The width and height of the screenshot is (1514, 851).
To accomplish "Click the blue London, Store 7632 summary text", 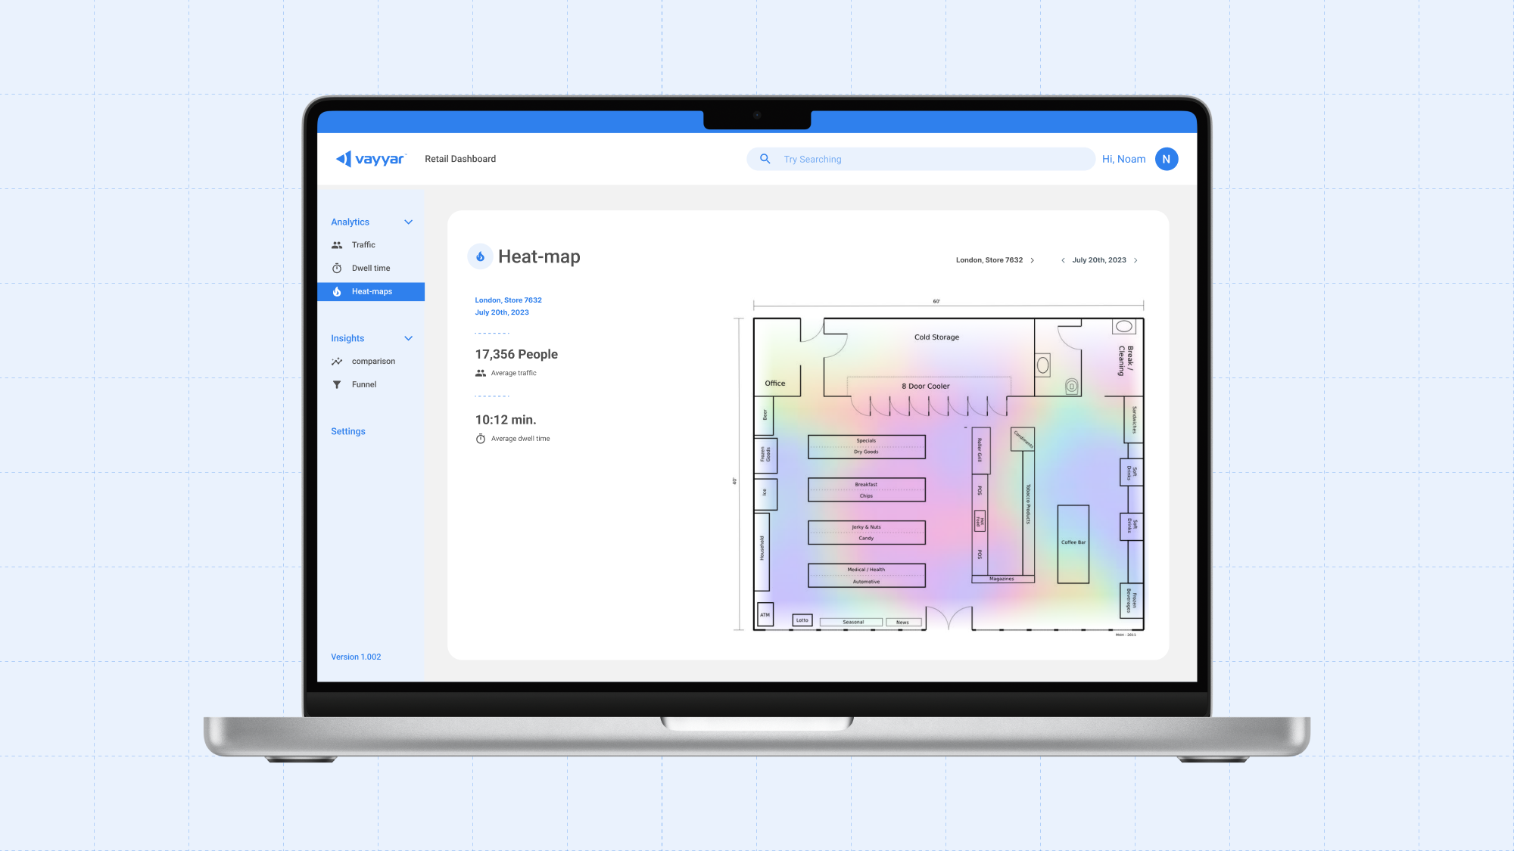I will pos(508,300).
